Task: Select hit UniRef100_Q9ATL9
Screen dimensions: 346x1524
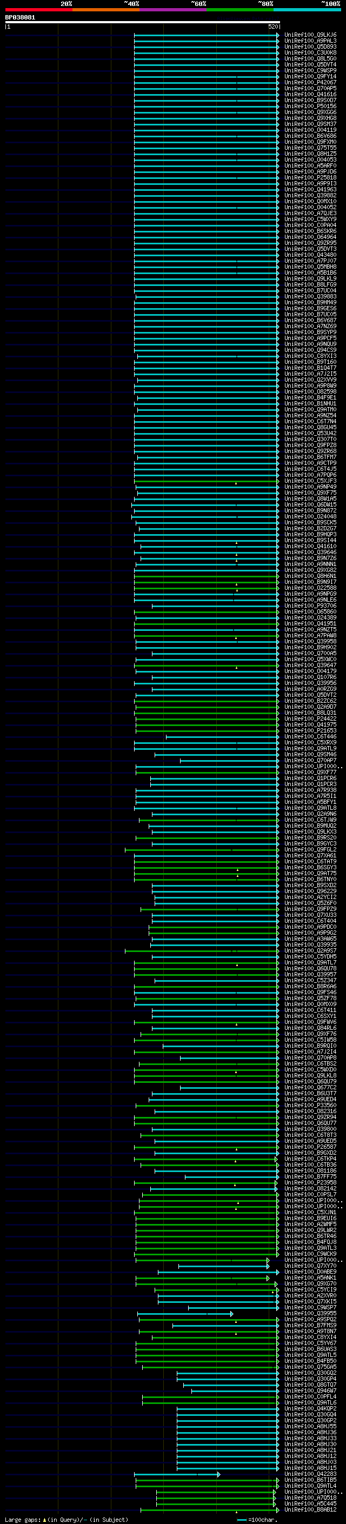Action: (310, 748)
